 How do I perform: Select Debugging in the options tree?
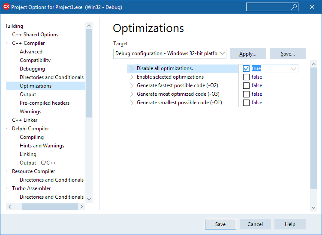click(32, 69)
